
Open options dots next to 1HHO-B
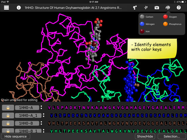41,123
